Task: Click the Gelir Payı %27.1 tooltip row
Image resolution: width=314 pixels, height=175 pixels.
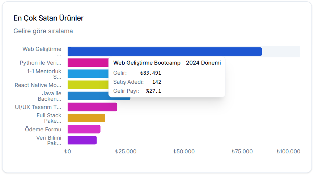Action: pos(137,91)
